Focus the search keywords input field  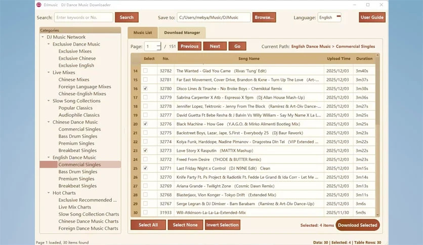[83, 17]
